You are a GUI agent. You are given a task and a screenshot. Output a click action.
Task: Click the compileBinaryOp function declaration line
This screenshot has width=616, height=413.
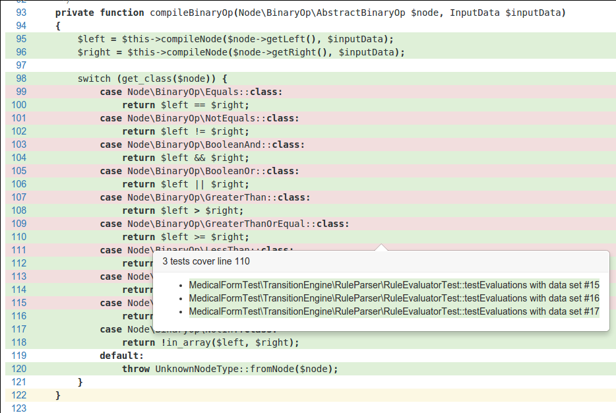tap(310, 13)
